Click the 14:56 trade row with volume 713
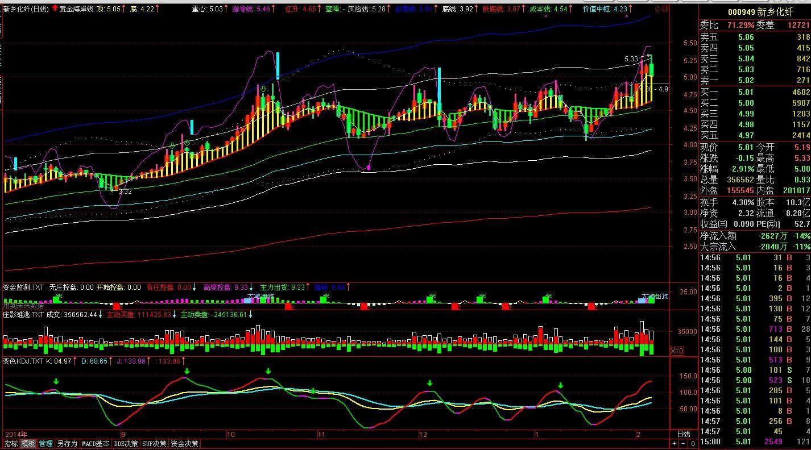The image size is (811, 450). (755, 329)
